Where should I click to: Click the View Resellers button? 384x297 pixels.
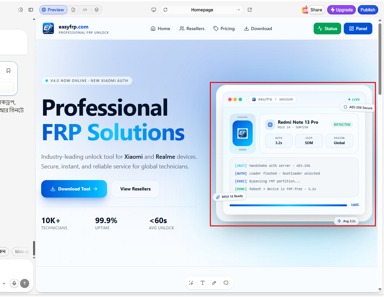pyautogui.click(x=136, y=189)
